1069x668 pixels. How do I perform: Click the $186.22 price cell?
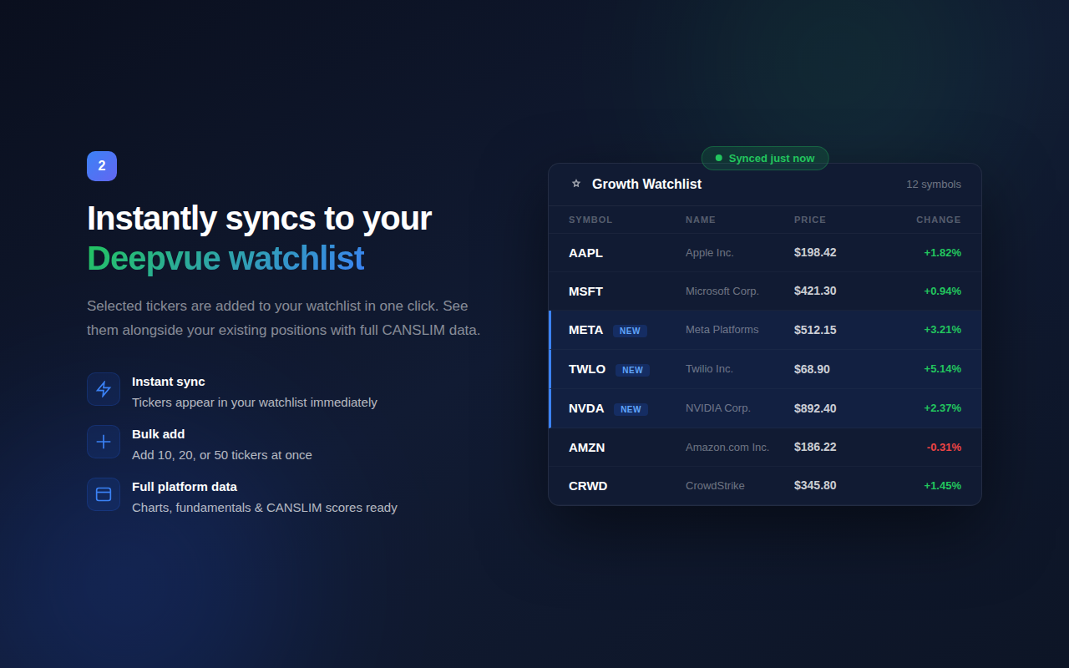coord(815,447)
